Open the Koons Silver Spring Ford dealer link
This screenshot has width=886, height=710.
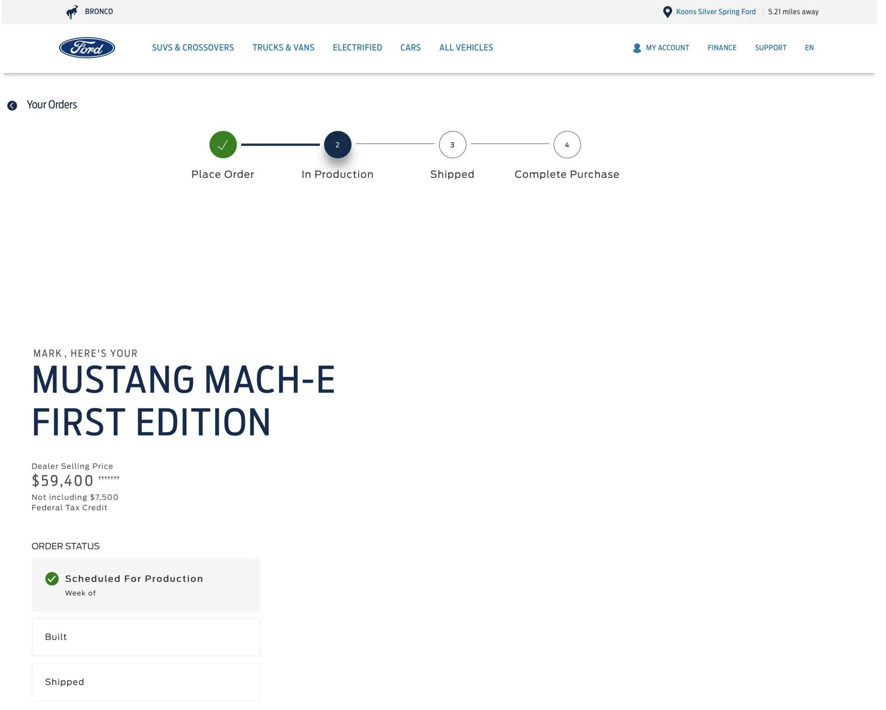[716, 12]
